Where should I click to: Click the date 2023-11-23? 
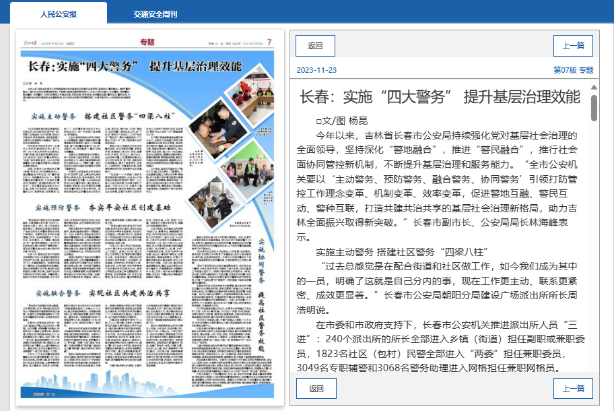point(316,70)
